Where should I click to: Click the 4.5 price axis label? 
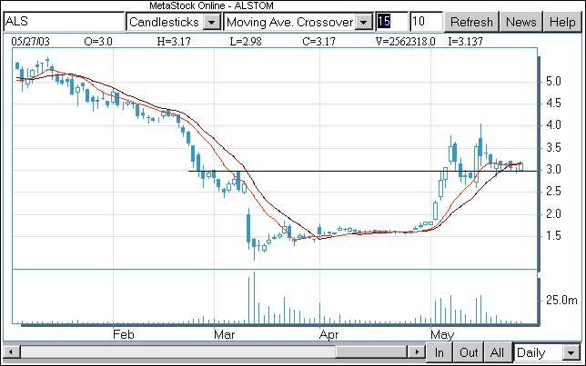[553, 103]
